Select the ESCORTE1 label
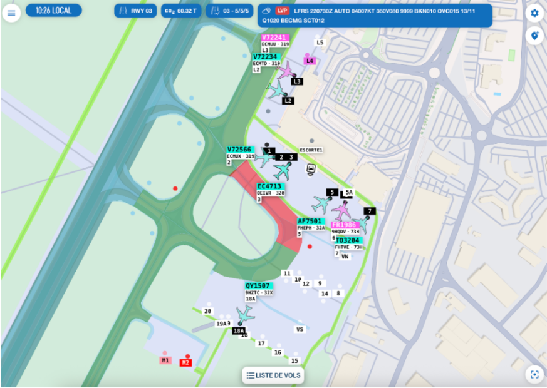 tap(311, 150)
